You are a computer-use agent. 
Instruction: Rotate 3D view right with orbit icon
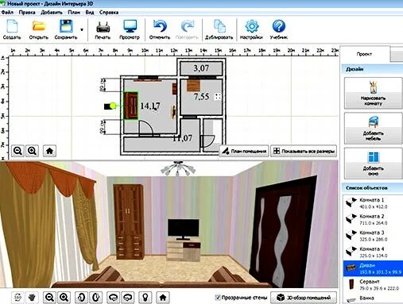[127, 298]
